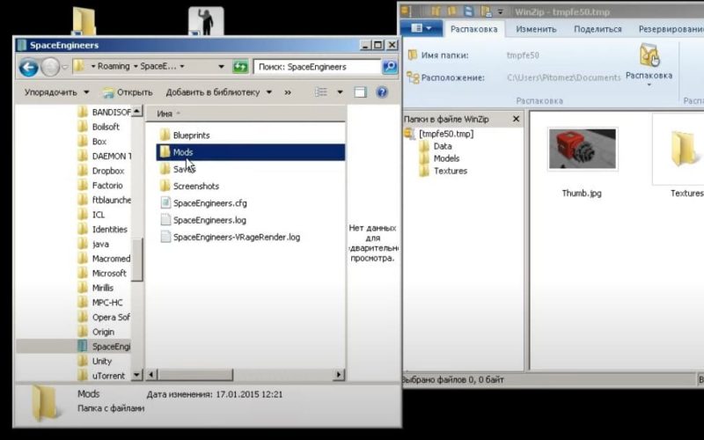Select the Textures folder icon in WinZip file pane
Viewport: 704px width, 440px height.
(686, 150)
